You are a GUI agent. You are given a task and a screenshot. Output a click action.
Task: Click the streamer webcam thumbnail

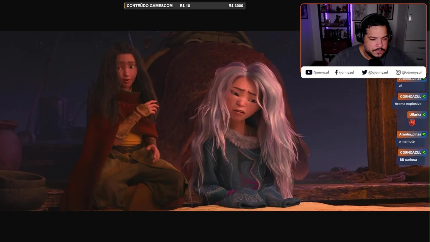363,35
